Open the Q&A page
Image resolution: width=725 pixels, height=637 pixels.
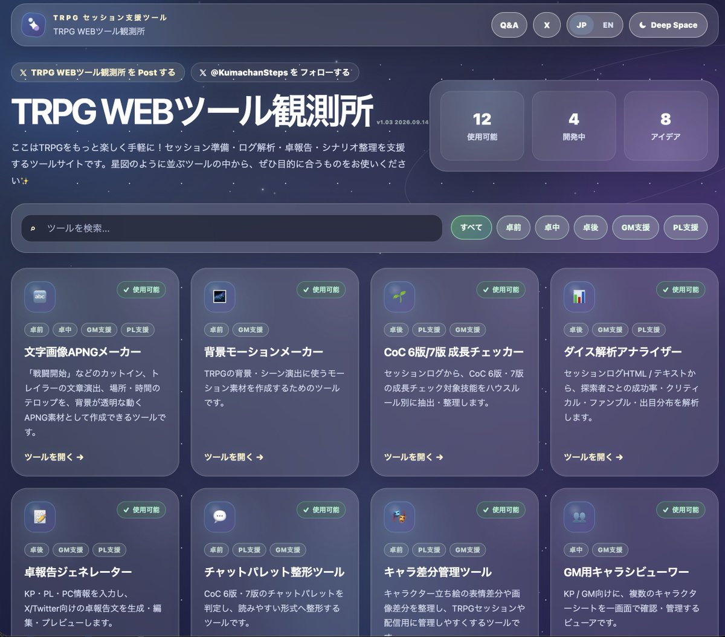tap(509, 25)
